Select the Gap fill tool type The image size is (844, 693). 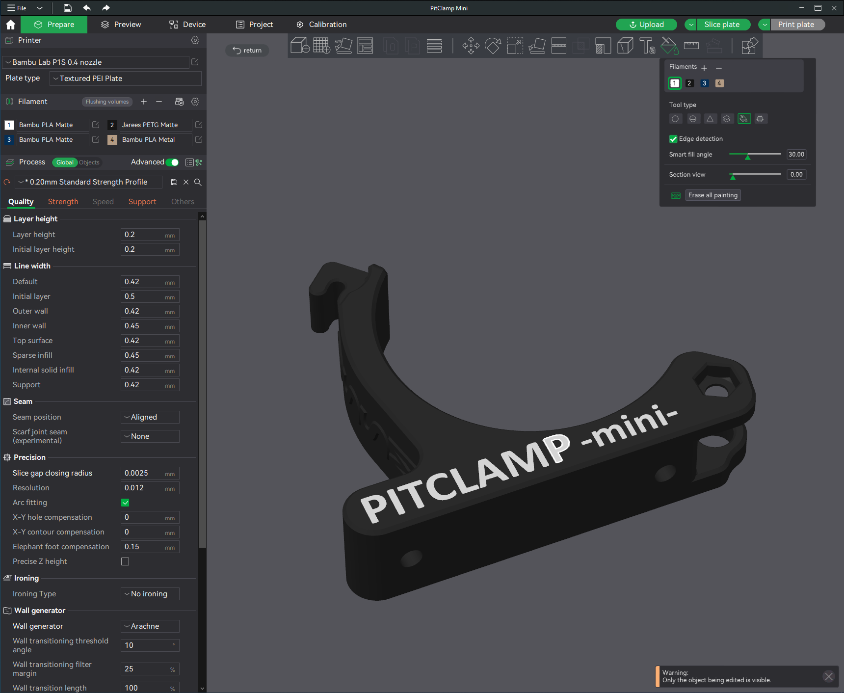(x=760, y=119)
